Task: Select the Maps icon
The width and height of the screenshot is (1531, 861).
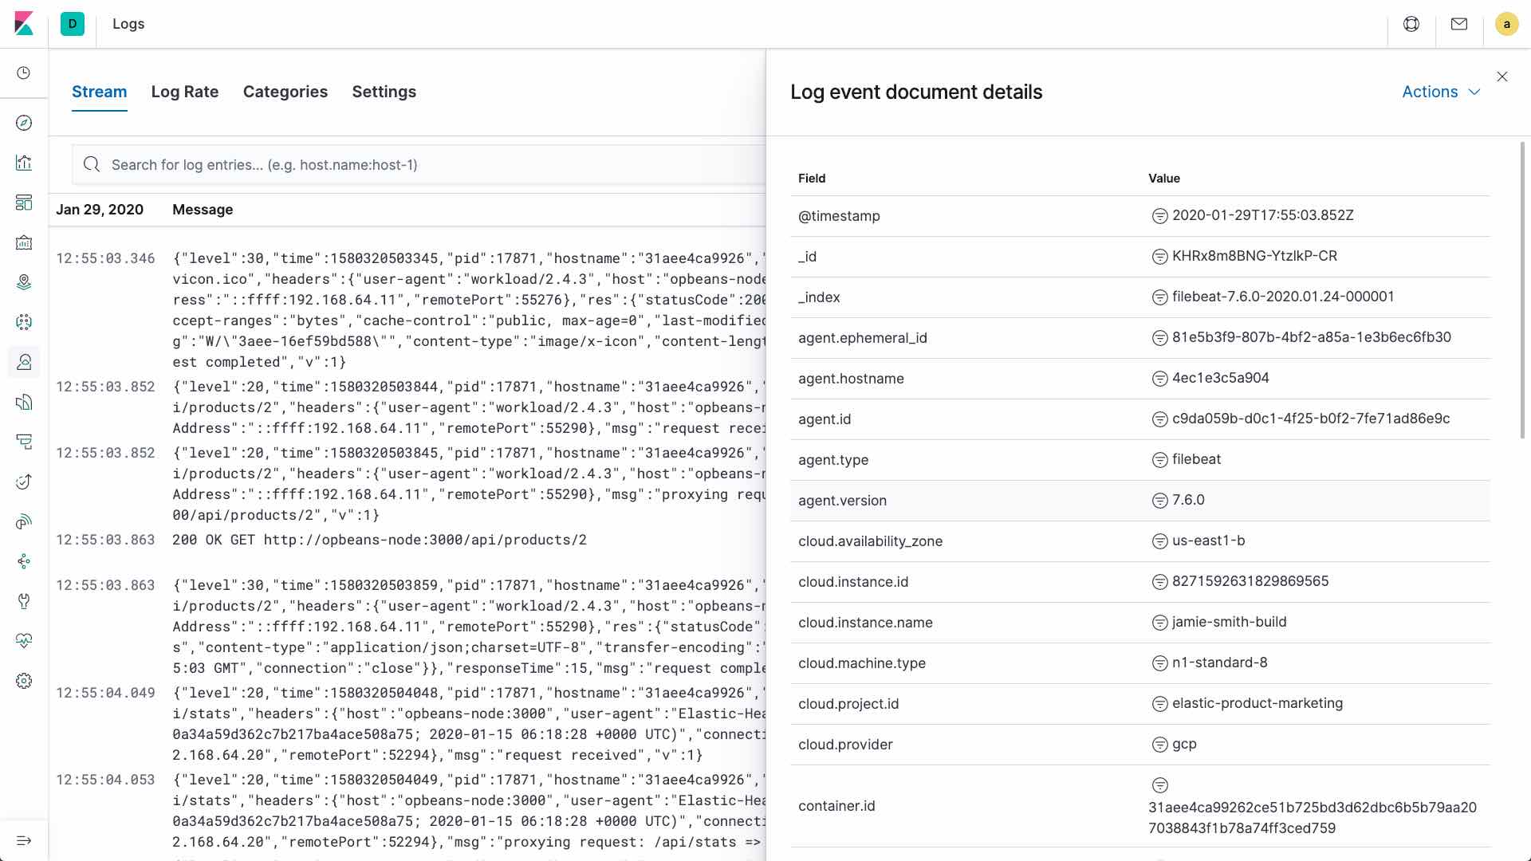Action: (x=23, y=282)
